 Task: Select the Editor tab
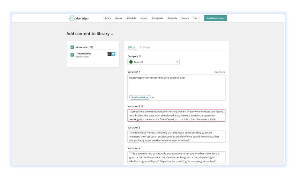[x=131, y=47]
